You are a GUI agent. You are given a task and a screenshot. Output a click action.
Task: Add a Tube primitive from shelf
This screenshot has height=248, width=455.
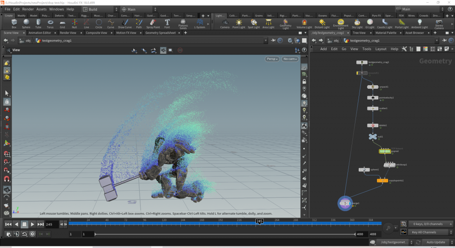(38, 24)
